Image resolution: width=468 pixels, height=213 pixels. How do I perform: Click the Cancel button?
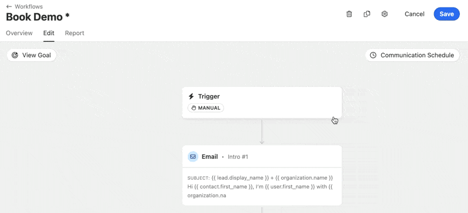pos(414,14)
